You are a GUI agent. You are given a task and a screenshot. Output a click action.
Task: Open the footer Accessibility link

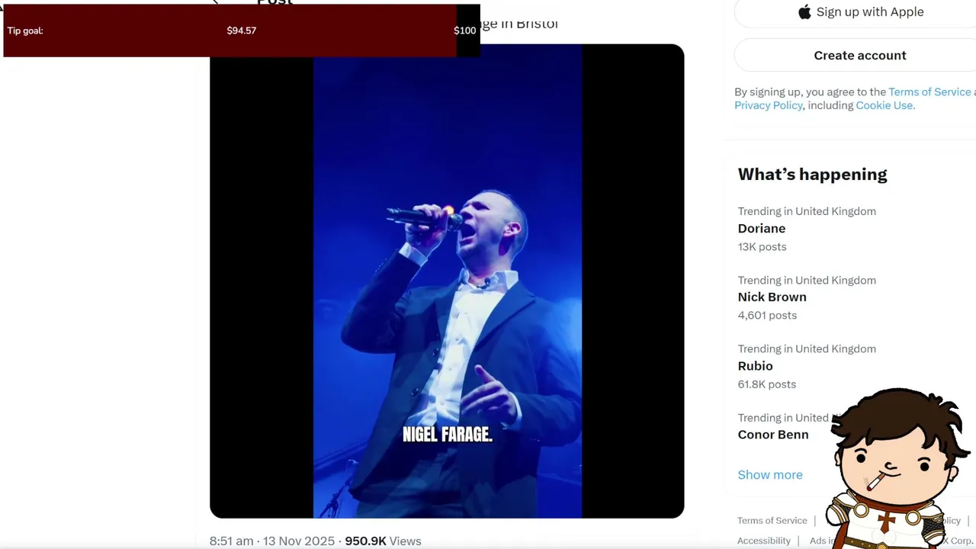coord(763,541)
